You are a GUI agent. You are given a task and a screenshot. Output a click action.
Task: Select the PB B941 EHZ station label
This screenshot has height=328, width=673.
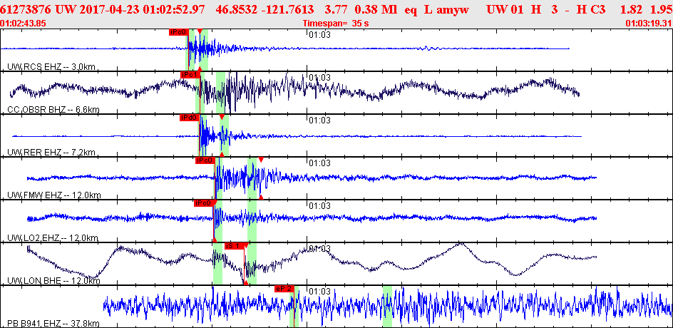pyautogui.click(x=53, y=323)
